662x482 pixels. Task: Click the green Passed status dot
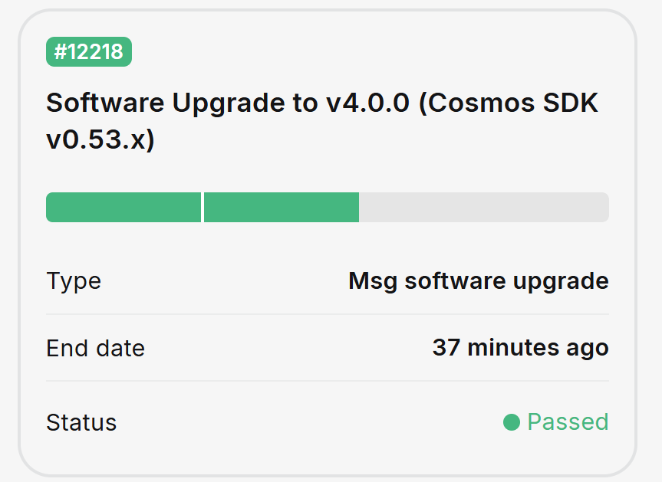(x=512, y=422)
